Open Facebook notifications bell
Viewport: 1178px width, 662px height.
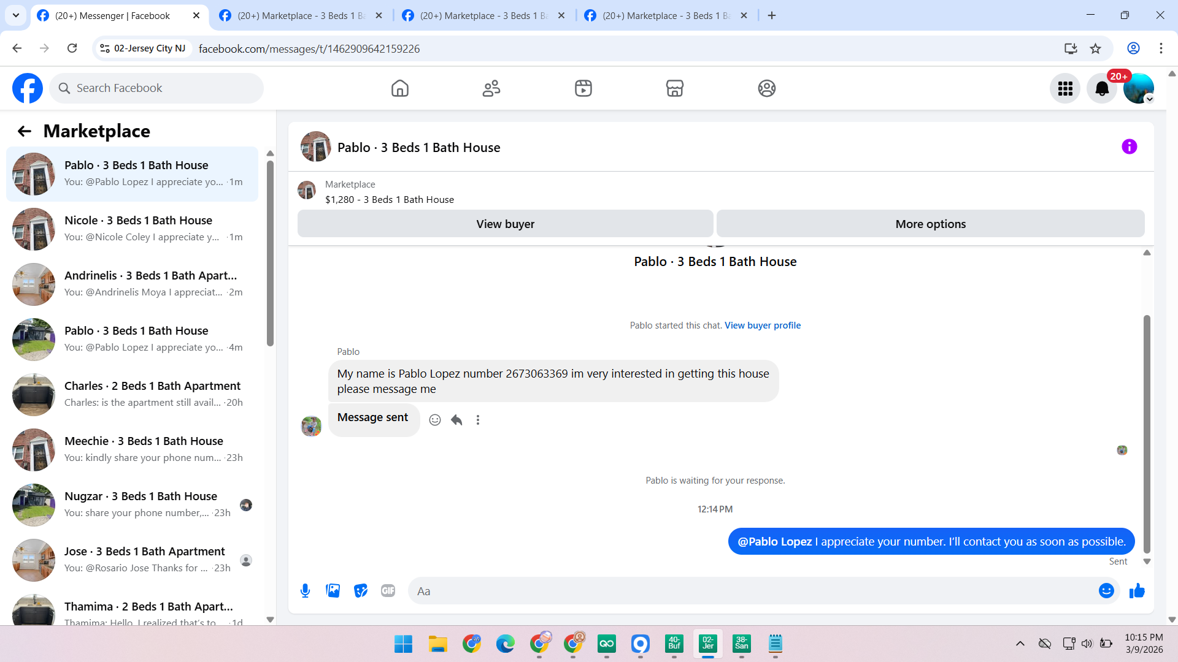[x=1102, y=89]
